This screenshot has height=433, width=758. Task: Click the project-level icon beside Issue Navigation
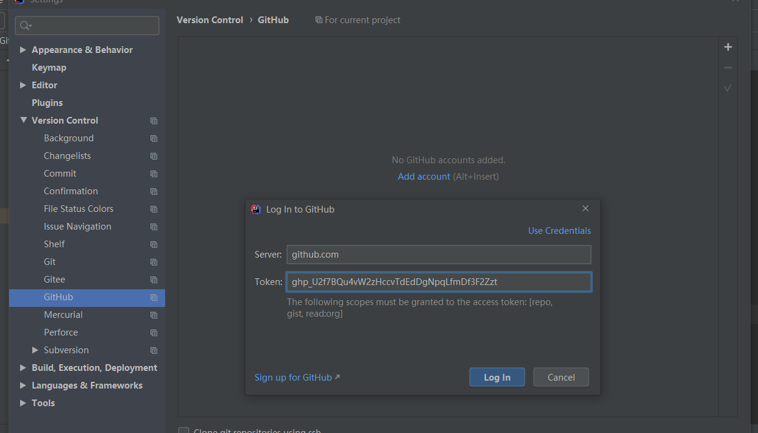pyautogui.click(x=154, y=227)
